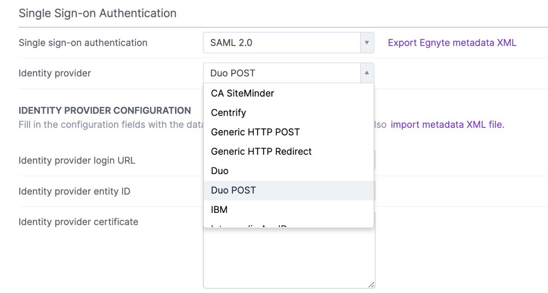Collapse the Identity provider dropdown arrow
548x293 pixels.
pyautogui.click(x=367, y=73)
